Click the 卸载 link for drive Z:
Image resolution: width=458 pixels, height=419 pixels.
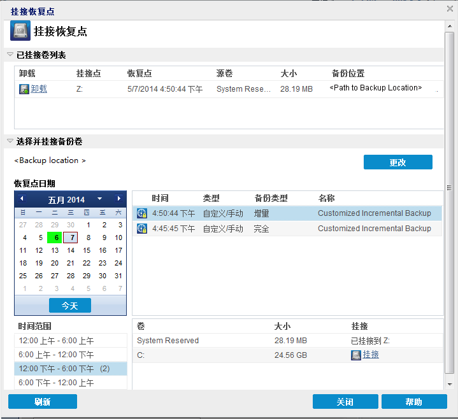[39, 89]
